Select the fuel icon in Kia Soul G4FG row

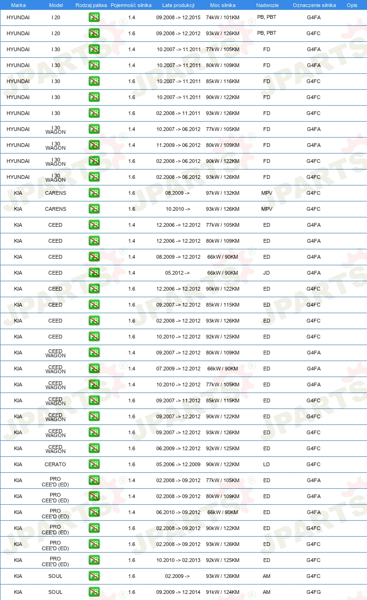(x=94, y=592)
